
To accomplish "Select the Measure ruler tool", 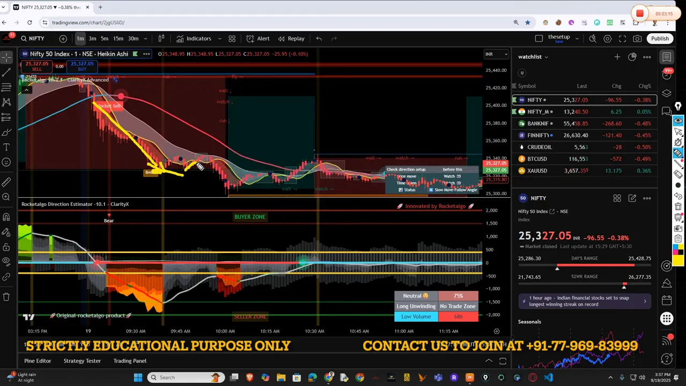I will 6,182.
